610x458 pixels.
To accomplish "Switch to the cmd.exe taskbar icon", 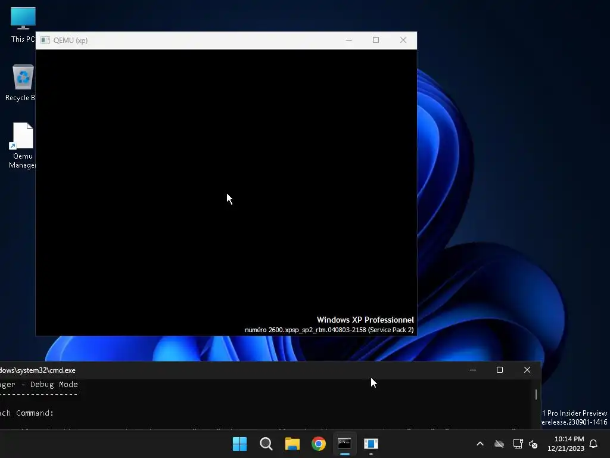I will click(345, 444).
